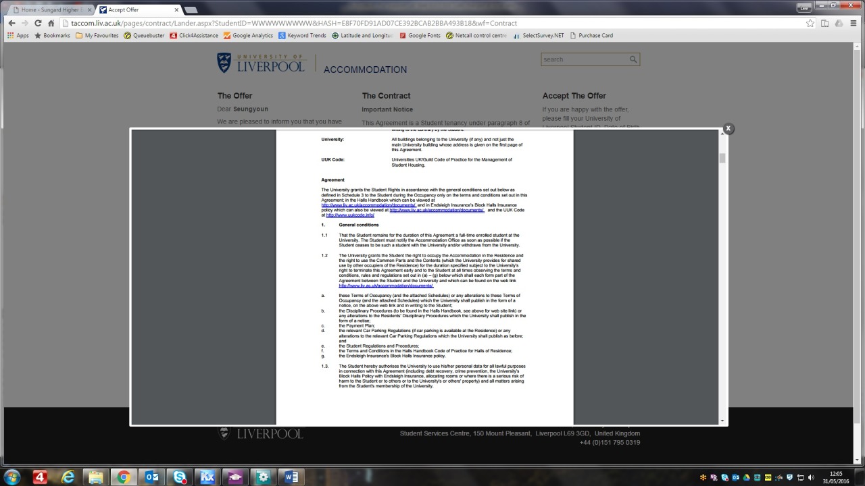Open Skype from the taskbar
Image resolution: width=865 pixels, height=486 pixels.
180,477
